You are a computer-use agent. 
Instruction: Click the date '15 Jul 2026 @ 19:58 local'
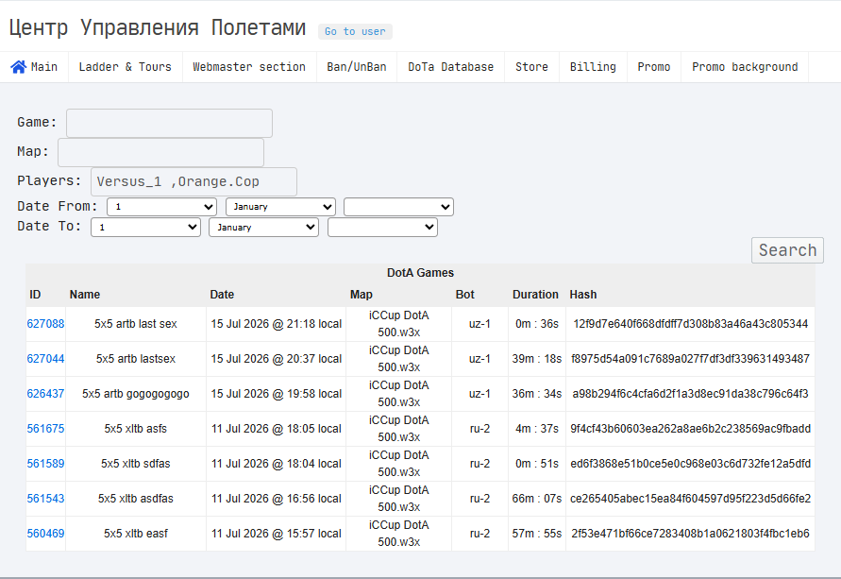[x=277, y=393]
